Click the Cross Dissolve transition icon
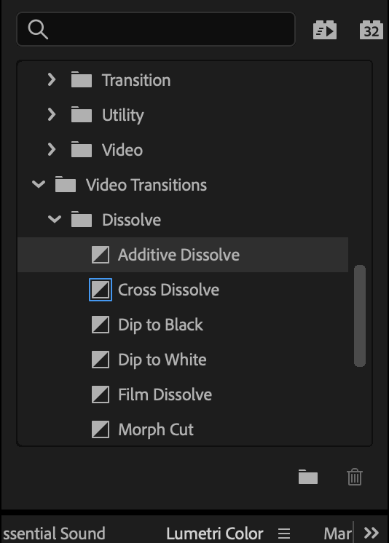Image resolution: width=389 pixels, height=543 pixels. click(x=101, y=290)
